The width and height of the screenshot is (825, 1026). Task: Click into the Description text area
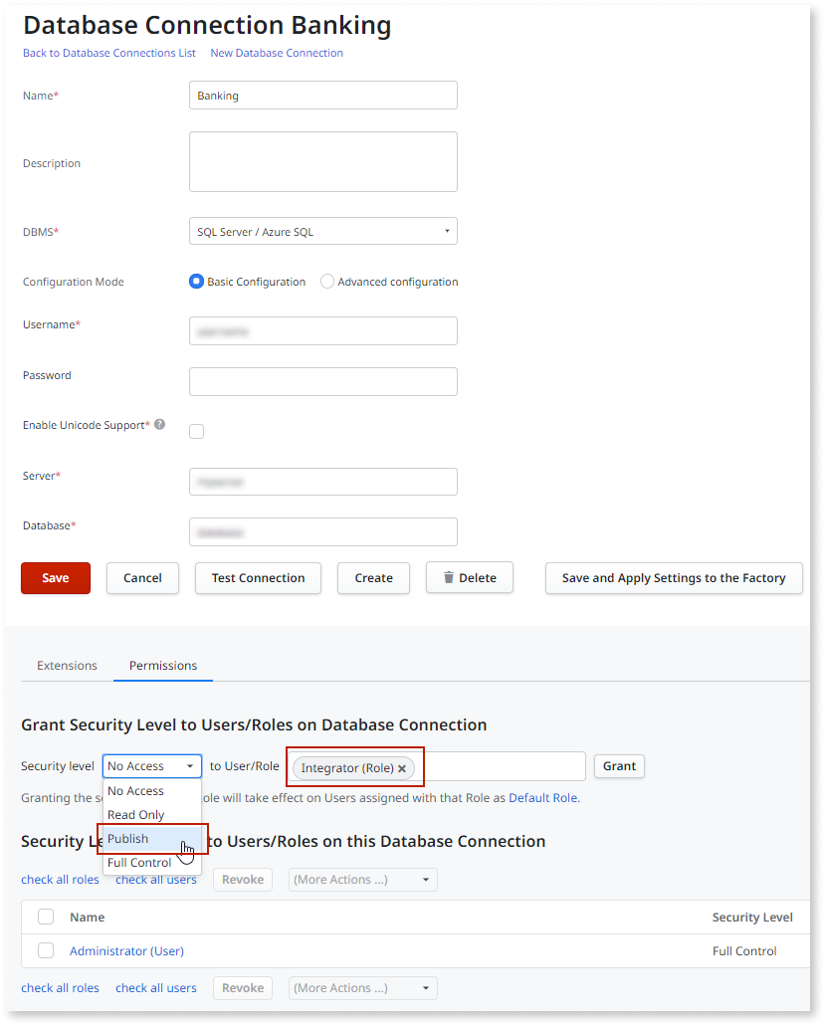(x=323, y=161)
